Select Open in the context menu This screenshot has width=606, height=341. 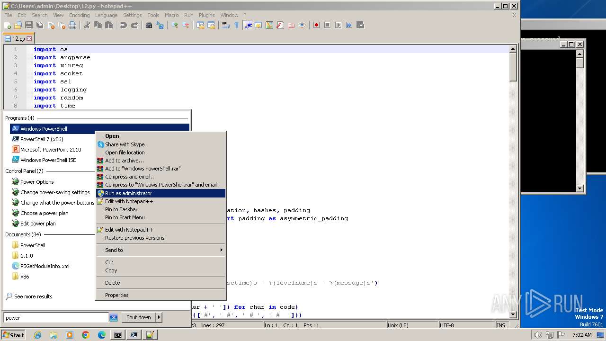pyautogui.click(x=161, y=136)
